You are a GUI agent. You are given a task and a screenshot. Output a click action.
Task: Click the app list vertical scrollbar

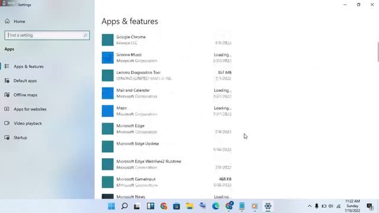point(378,52)
